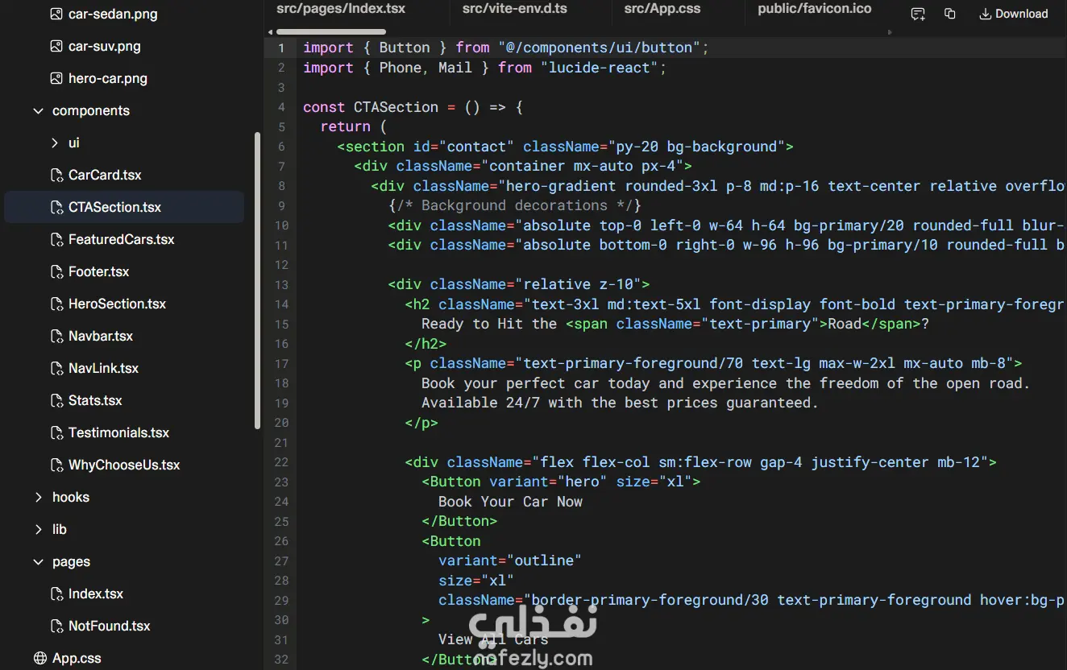Viewport: 1067px width, 670px height.
Task: Select the CTASection.tsx file
Action: click(x=124, y=207)
